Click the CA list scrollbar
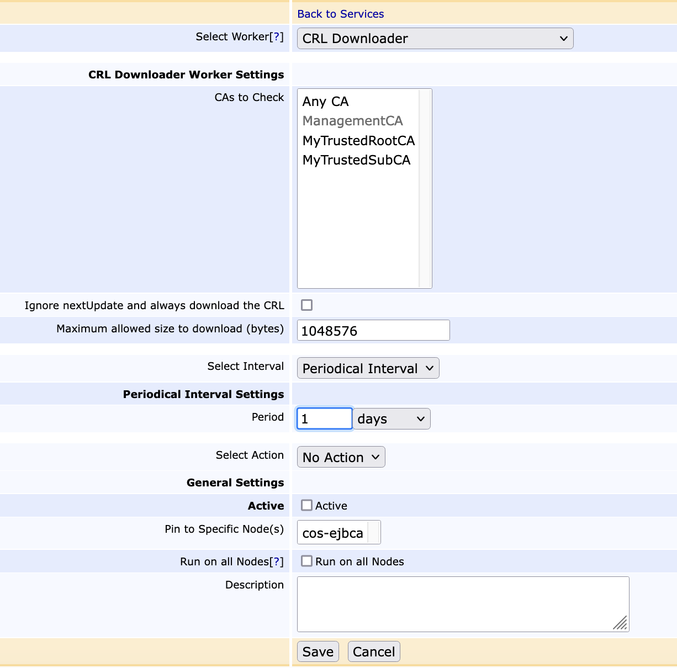This screenshot has width=677, height=668. click(425, 188)
